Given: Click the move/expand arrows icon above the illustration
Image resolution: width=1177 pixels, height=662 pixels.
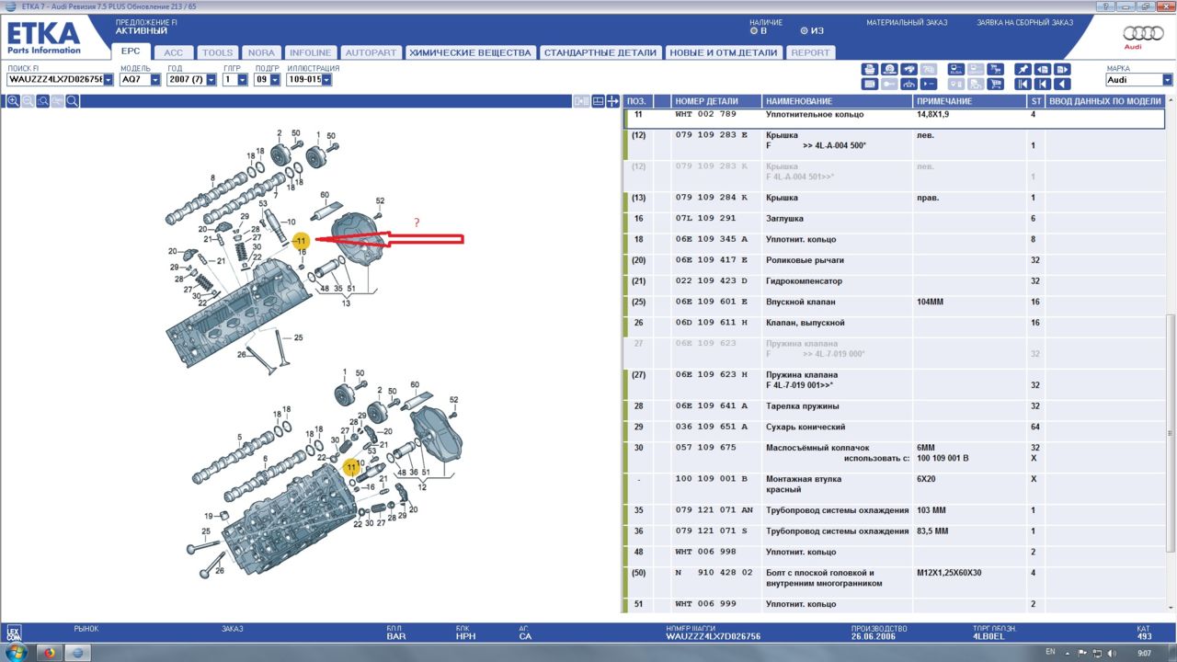Looking at the screenshot, I should pos(613,101).
